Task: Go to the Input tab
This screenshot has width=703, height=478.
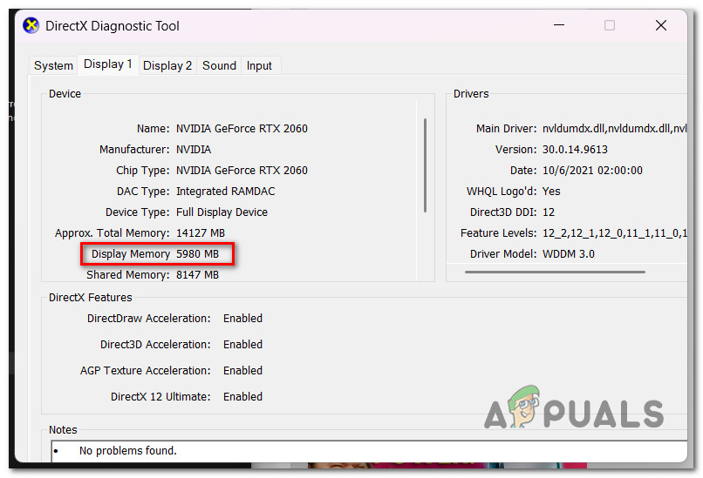Action: coord(259,66)
